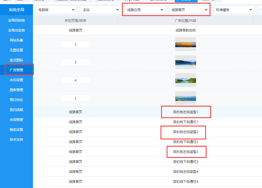
Task: Click the turquoise river thumbnail in row 4
Action: point(185,80)
